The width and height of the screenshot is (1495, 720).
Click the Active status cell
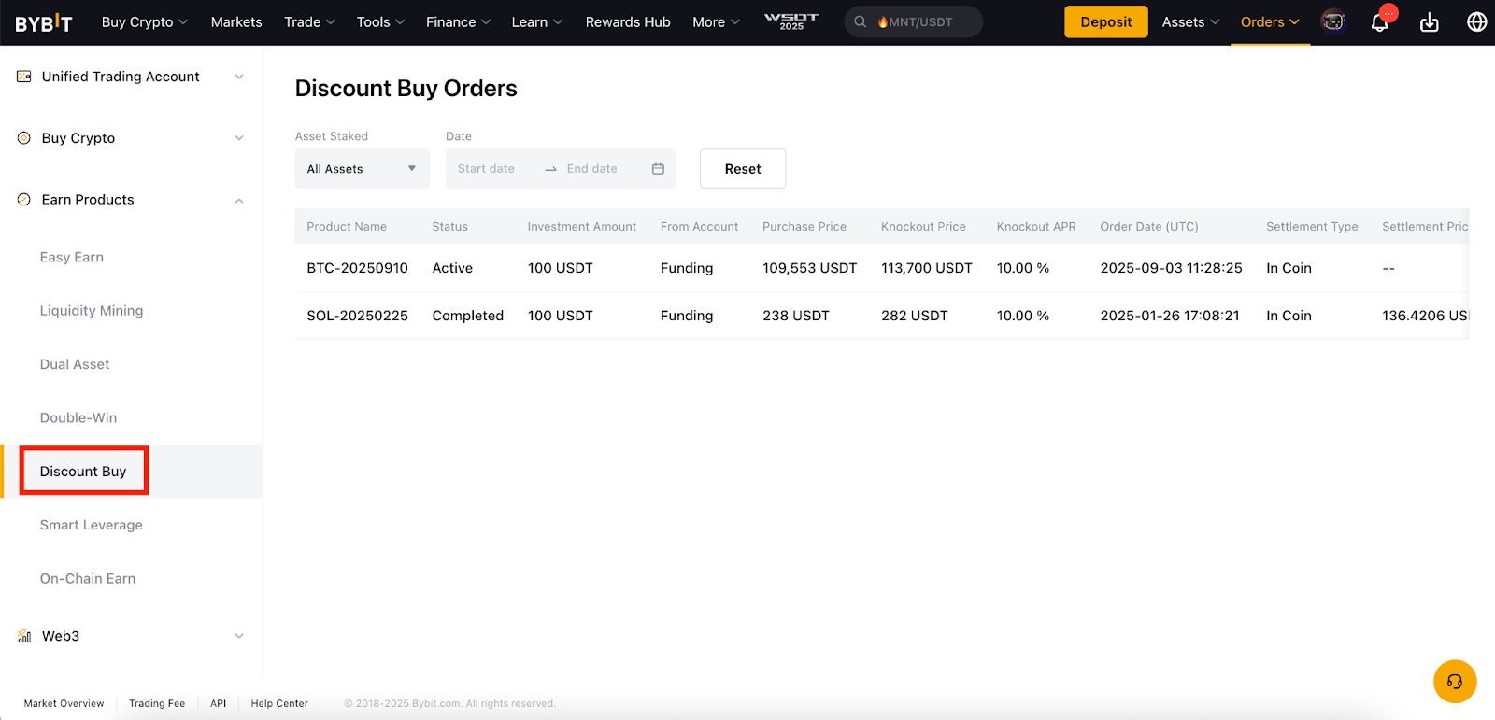tap(452, 268)
